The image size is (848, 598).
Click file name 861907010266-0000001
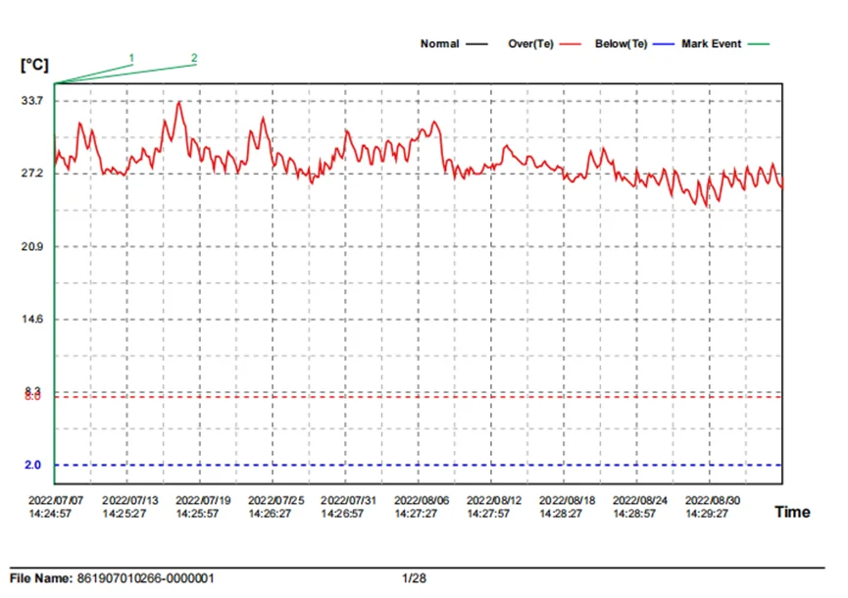coord(143,578)
